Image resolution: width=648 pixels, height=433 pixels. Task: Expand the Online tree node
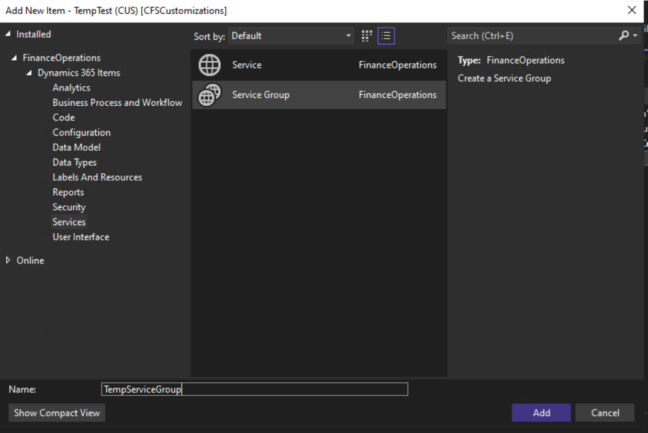[x=8, y=260]
